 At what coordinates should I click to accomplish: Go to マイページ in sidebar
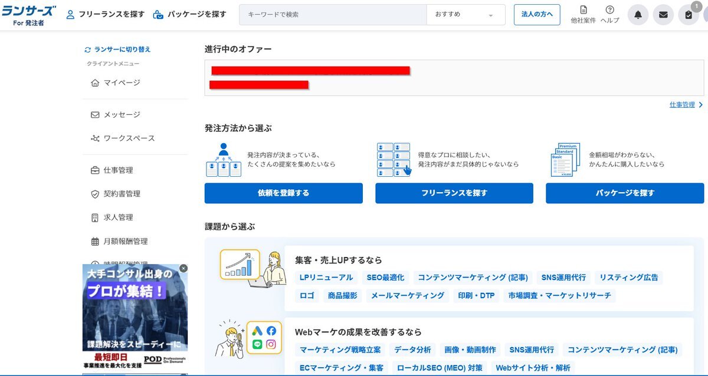[x=122, y=83]
